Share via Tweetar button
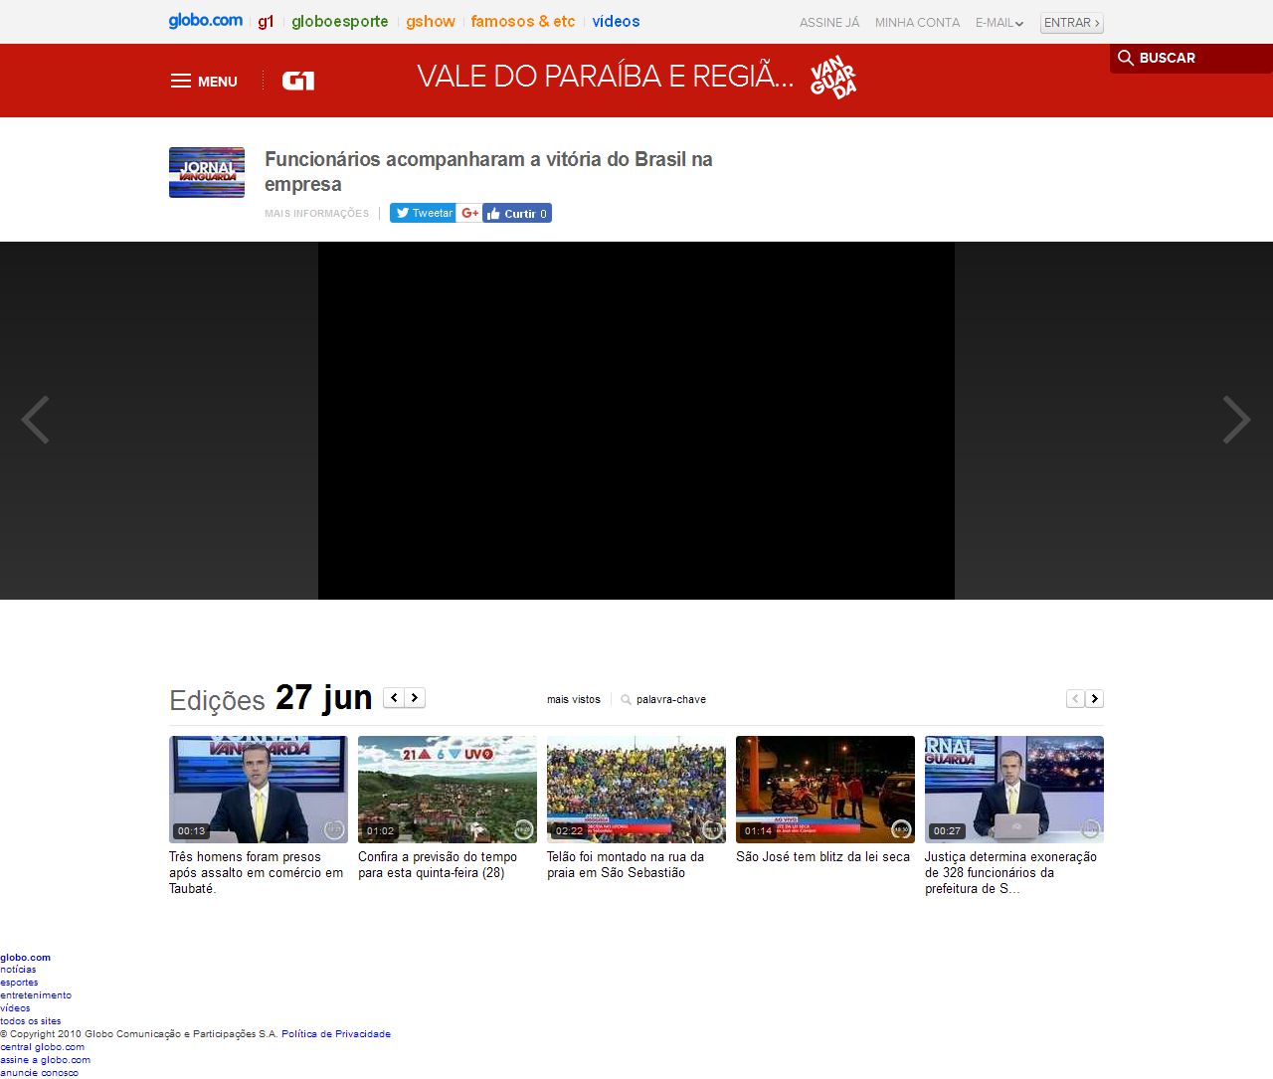 pyautogui.click(x=423, y=213)
